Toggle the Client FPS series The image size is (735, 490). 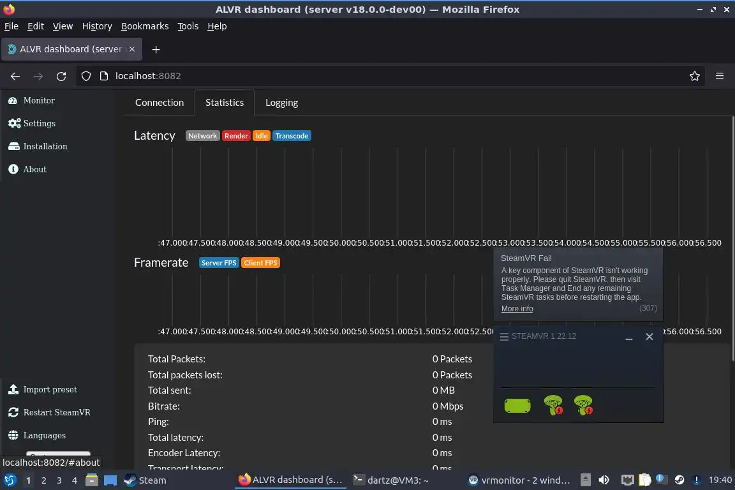[260, 263]
